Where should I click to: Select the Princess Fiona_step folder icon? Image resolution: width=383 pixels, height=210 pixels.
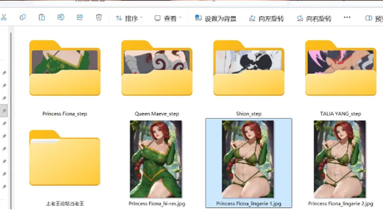coord(65,68)
